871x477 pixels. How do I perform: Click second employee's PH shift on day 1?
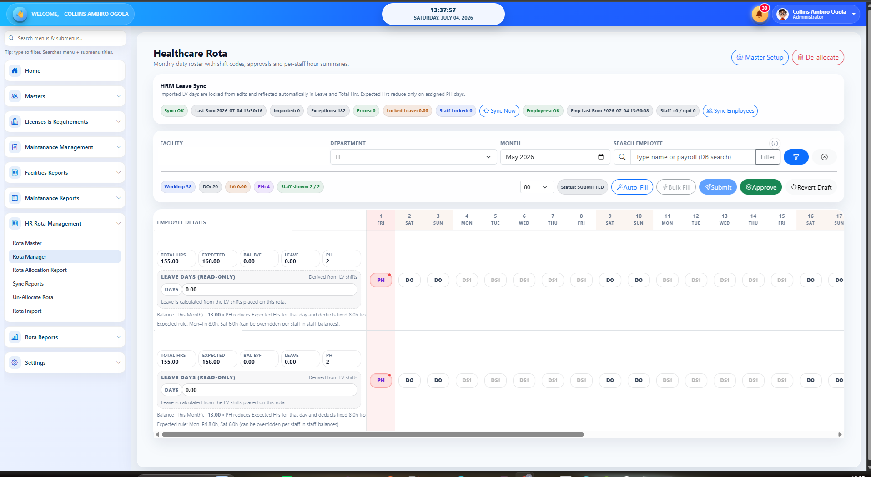pos(381,380)
